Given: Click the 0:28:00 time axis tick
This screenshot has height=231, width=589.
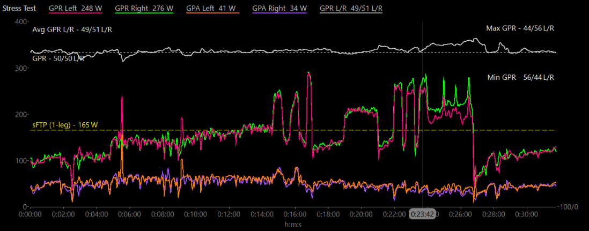Looking at the screenshot, I should pyautogui.click(x=494, y=214).
